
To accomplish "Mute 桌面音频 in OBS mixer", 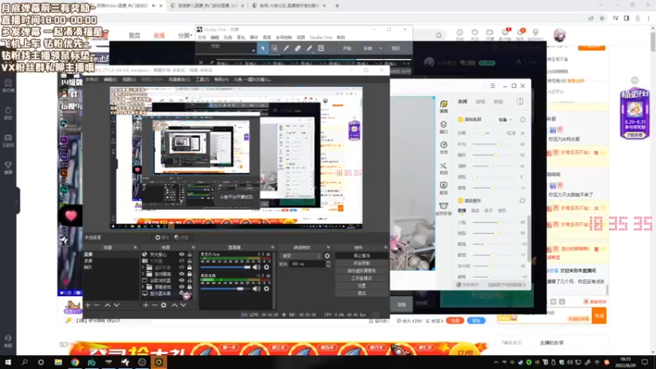I will click(x=257, y=289).
